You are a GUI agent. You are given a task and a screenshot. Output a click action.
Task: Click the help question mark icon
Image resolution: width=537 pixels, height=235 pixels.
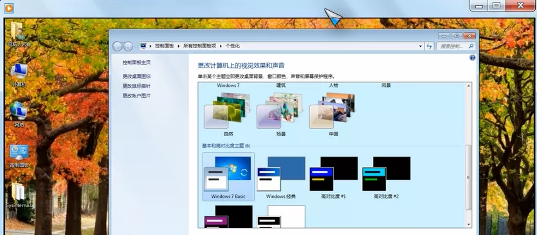coord(473,58)
